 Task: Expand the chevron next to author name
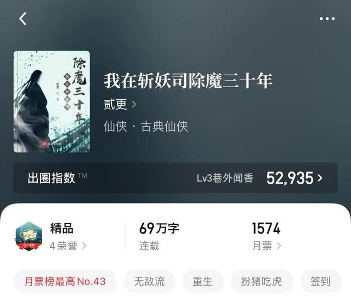tap(134, 104)
